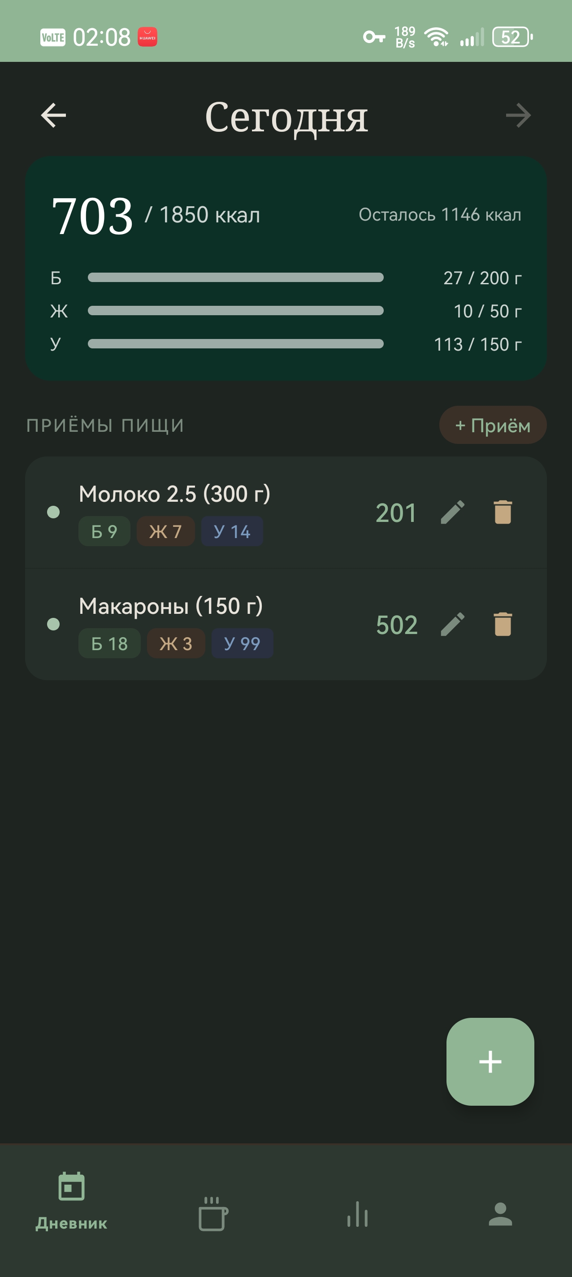The width and height of the screenshot is (572, 1277).
Task: Tap the carbs У progress bar
Action: 235,344
